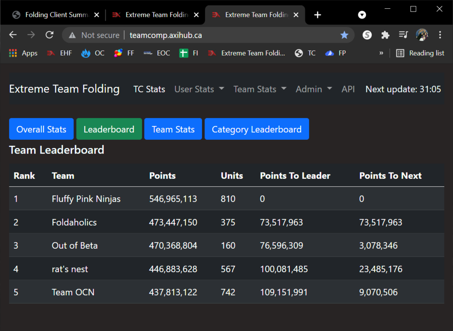Click the media control playlist icon
The width and height of the screenshot is (453, 331).
click(x=403, y=35)
